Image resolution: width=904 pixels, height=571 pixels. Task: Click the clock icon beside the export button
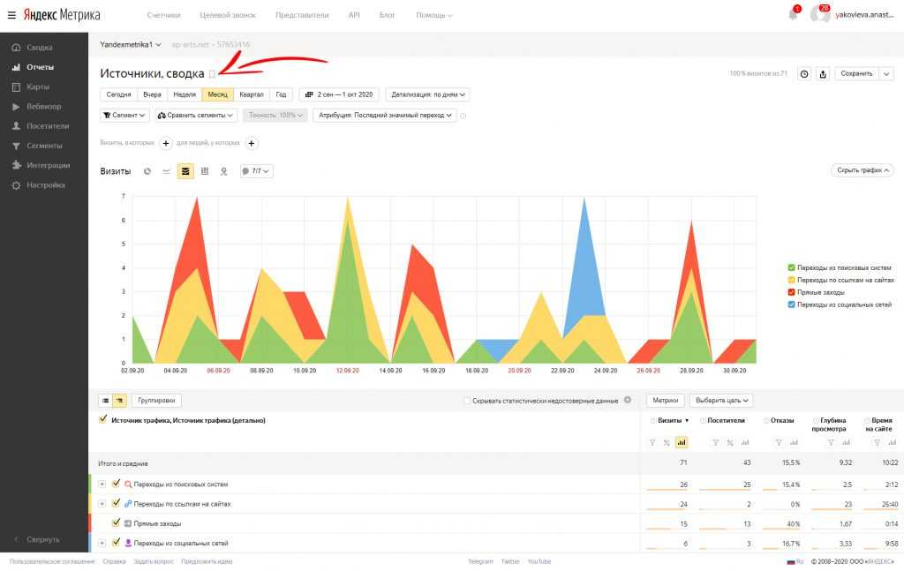click(x=804, y=74)
